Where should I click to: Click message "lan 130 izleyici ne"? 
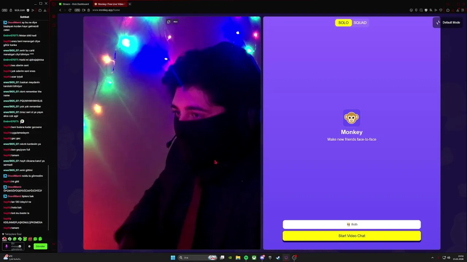(x=21, y=202)
